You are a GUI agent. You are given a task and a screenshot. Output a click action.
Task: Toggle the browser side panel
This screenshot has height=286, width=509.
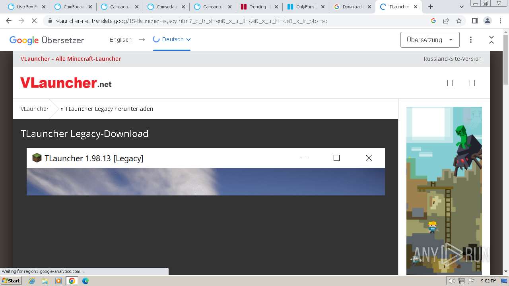coord(474,21)
